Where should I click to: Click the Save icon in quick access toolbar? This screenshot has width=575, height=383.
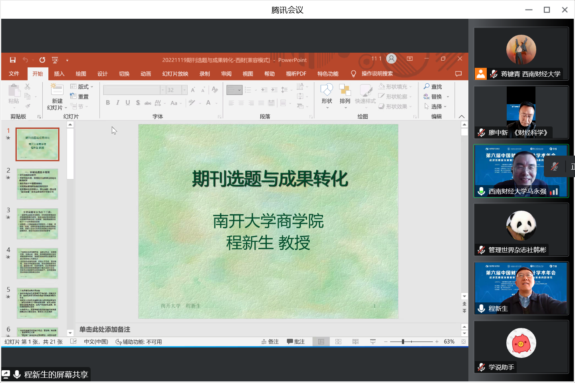click(x=13, y=60)
